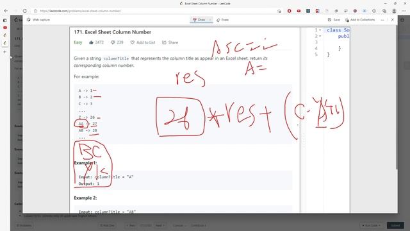Image resolution: width=410 pixels, height=231 pixels.
Task: Click the favorites star icon in address bar
Action: [279, 11]
